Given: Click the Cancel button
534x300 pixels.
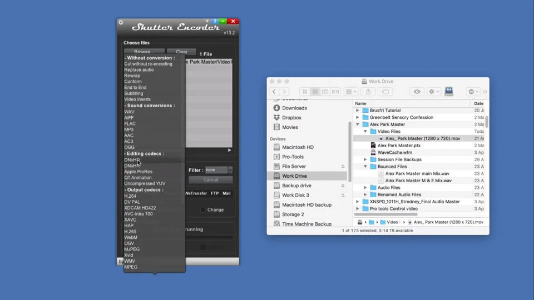Looking at the screenshot, I should (x=211, y=179).
